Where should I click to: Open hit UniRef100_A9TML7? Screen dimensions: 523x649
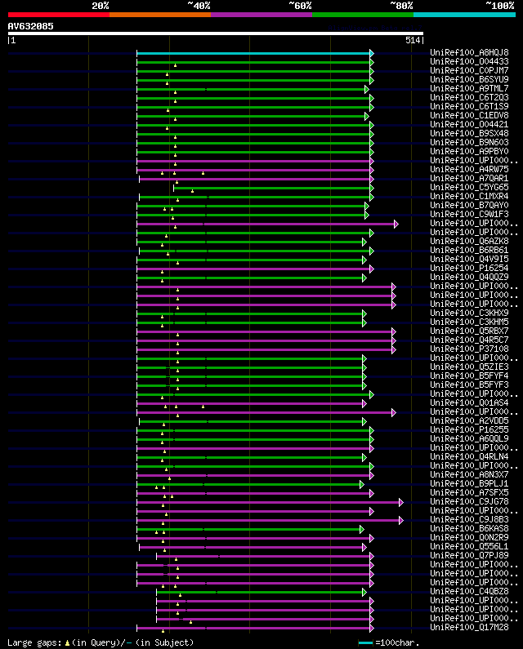click(469, 89)
